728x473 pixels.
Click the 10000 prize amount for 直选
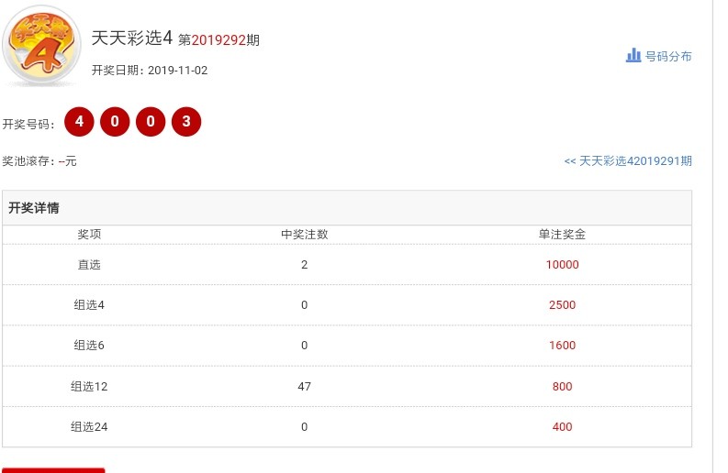pyautogui.click(x=562, y=265)
